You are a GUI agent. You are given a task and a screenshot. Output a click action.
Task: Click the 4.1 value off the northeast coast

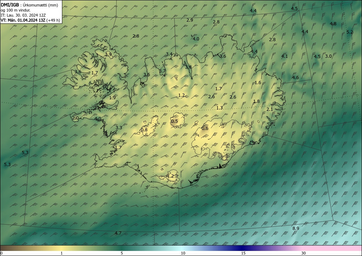(x=285, y=56)
